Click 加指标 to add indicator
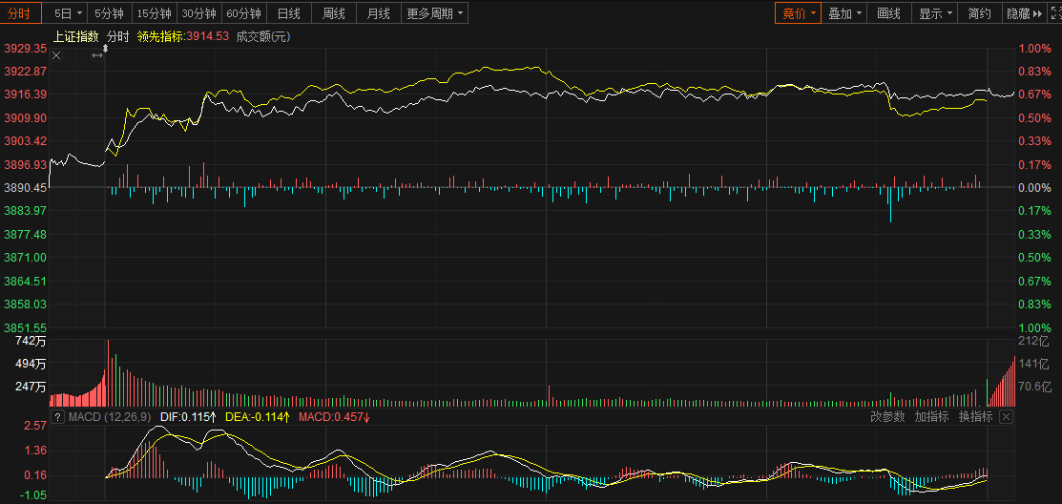 [931, 417]
